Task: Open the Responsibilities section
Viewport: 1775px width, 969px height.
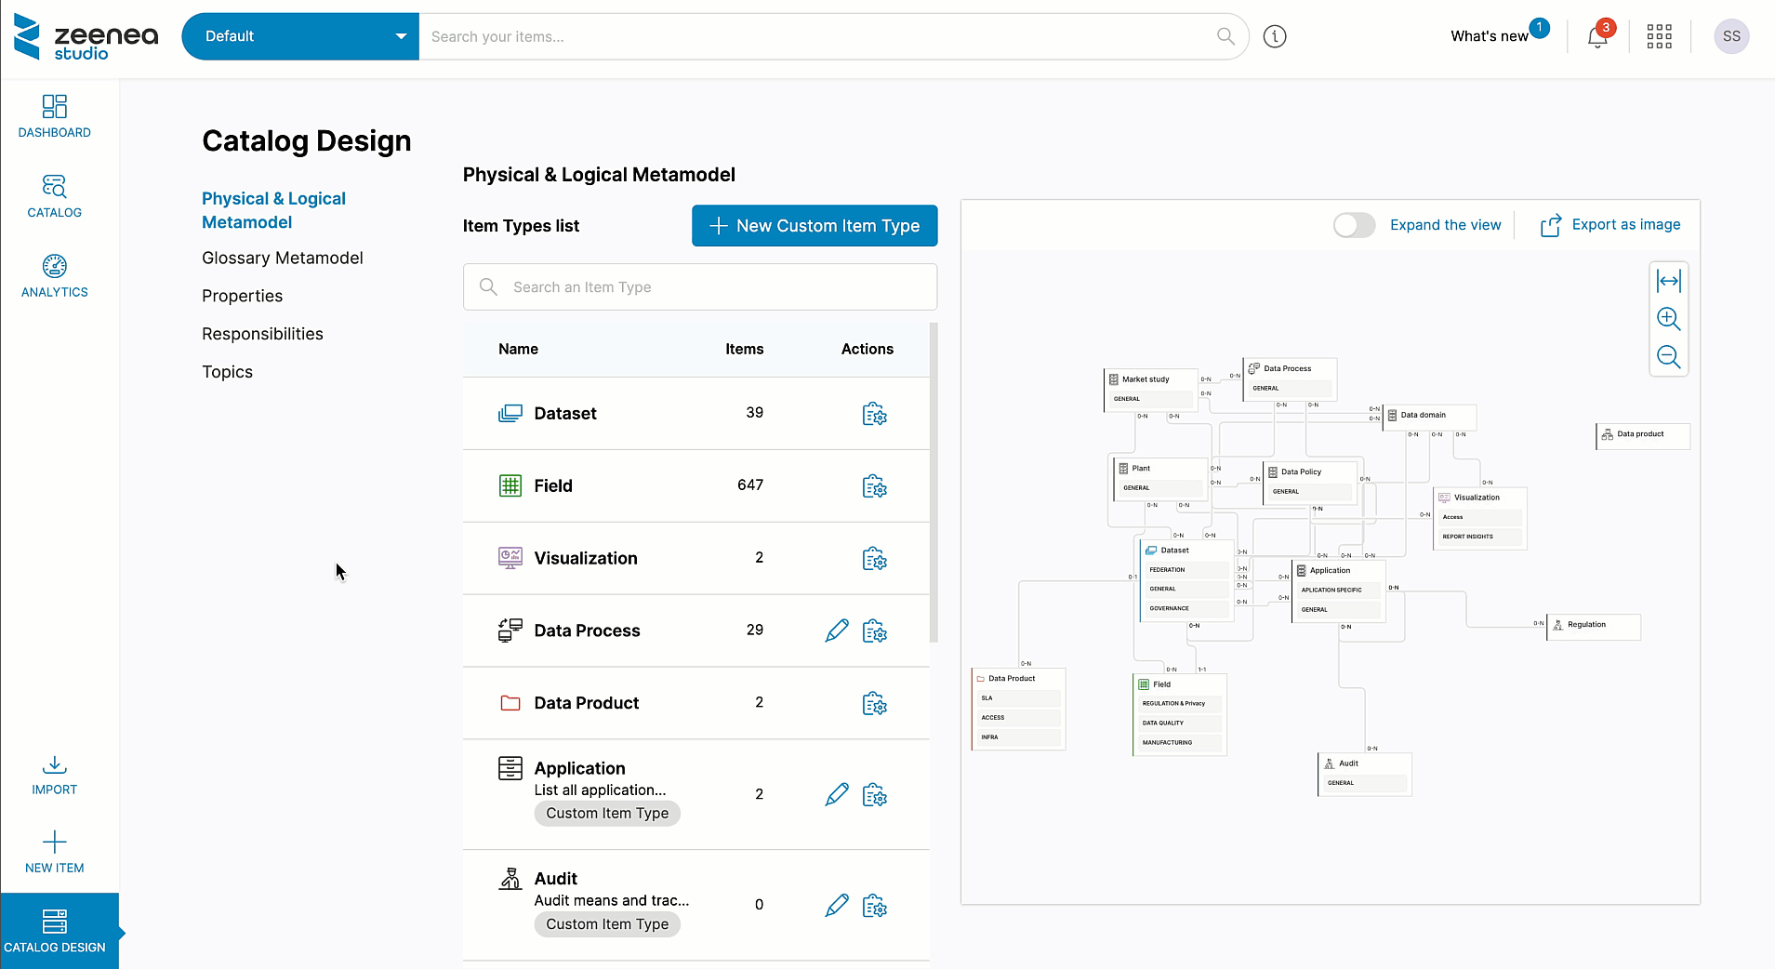Action: 263,333
